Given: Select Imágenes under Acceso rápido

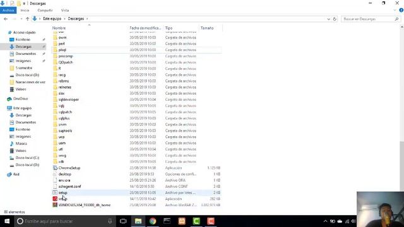Looking at the screenshot, I should tap(23, 61).
